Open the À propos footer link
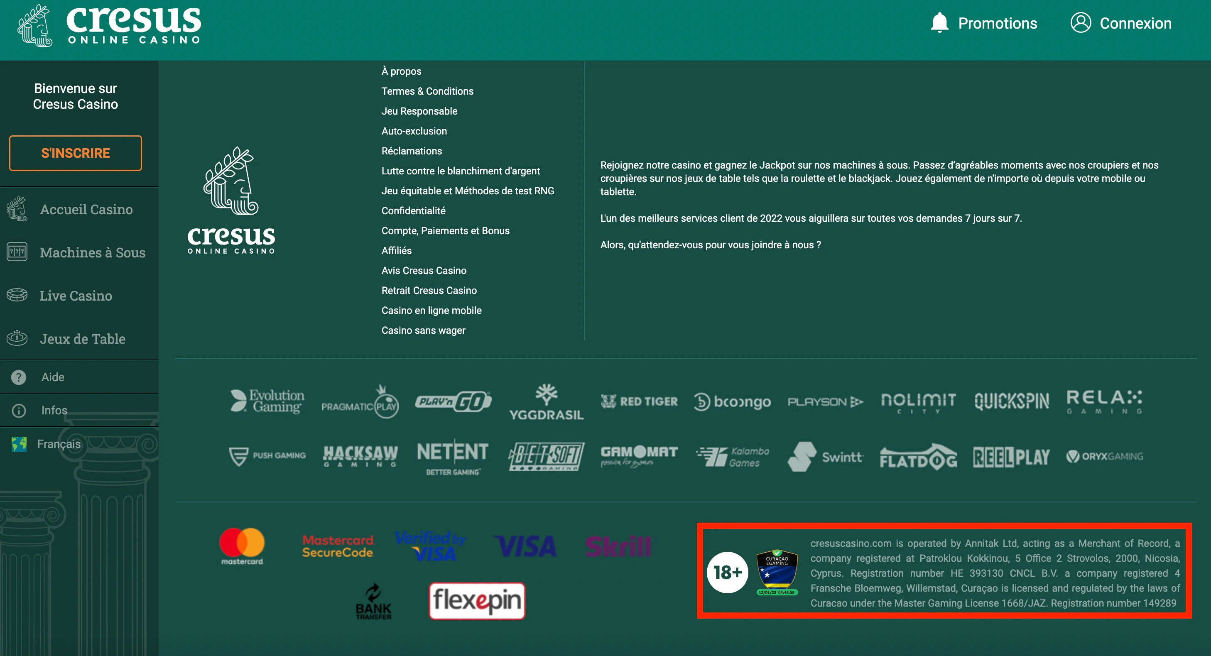Image resolution: width=1211 pixels, height=656 pixels. (401, 71)
